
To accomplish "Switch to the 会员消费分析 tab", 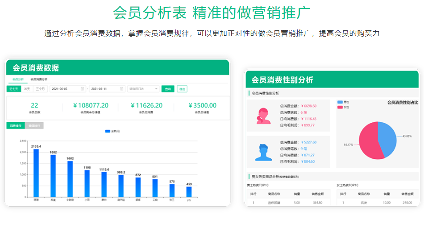I will (x=39, y=79).
